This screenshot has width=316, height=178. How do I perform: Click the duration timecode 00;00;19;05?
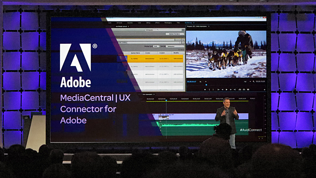pos(260,82)
